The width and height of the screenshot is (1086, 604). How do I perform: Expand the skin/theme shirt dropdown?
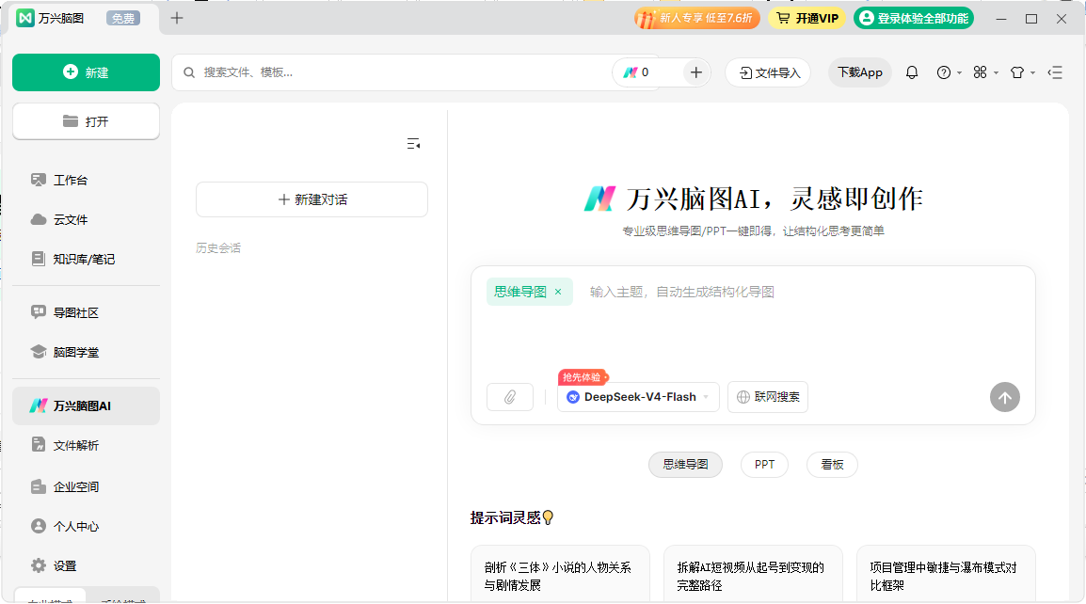[x=1022, y=72]
